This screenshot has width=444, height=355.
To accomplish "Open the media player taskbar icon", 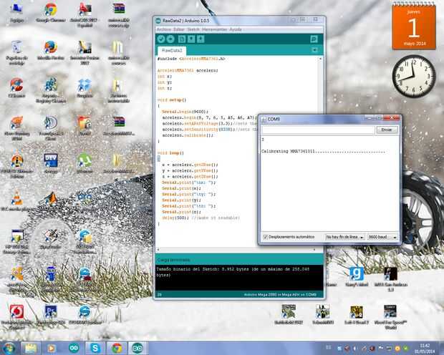I will 52,349.
